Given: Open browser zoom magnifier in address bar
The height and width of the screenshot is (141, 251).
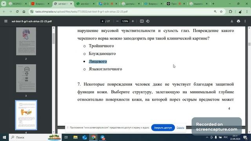Looking at the screenshot, I should coord(215,11).
